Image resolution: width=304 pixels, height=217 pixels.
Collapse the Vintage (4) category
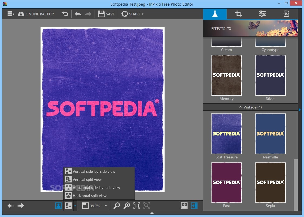pos(250,107)
